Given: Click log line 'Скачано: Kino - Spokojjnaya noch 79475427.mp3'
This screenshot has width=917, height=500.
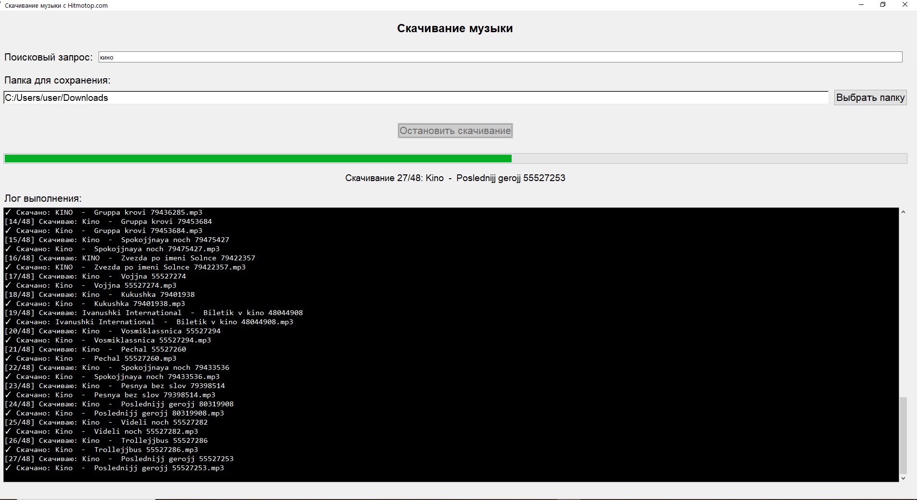Looking at the screenshot, I should pyautogui.click(x=112, y=249).
